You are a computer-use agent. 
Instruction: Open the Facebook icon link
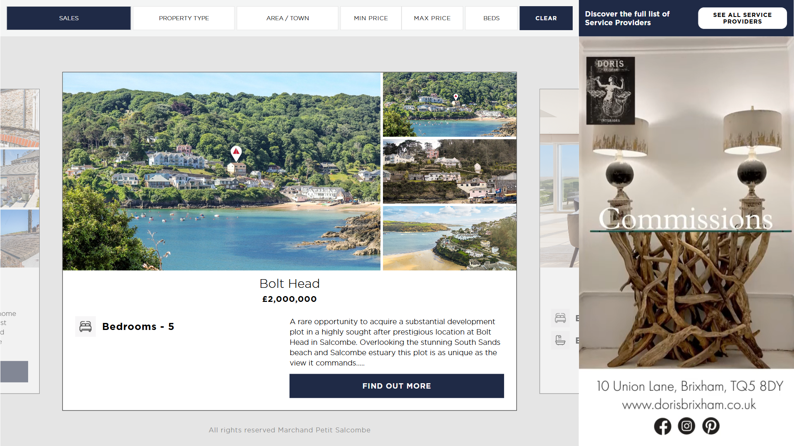pos(662,426)
